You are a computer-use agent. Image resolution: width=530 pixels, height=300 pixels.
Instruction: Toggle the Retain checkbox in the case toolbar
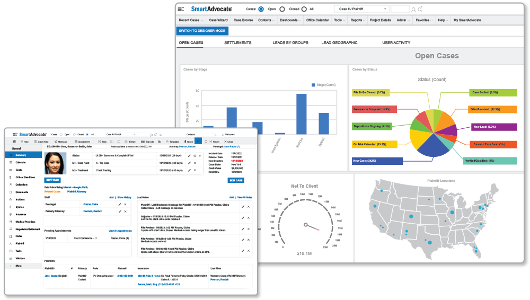pyautogui.click(x=210, y=142)
